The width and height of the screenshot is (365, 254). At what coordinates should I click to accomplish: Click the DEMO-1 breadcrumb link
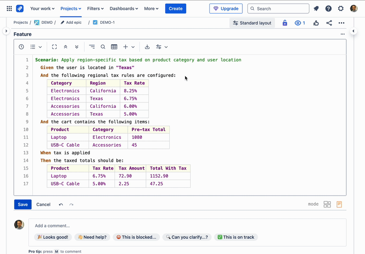point(107,22)
